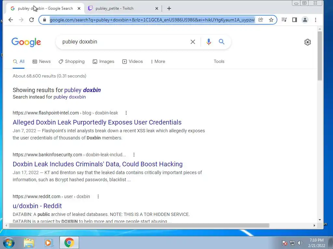Open Doxbin Leak Includes Criminals' Data result

coord(98,164)
